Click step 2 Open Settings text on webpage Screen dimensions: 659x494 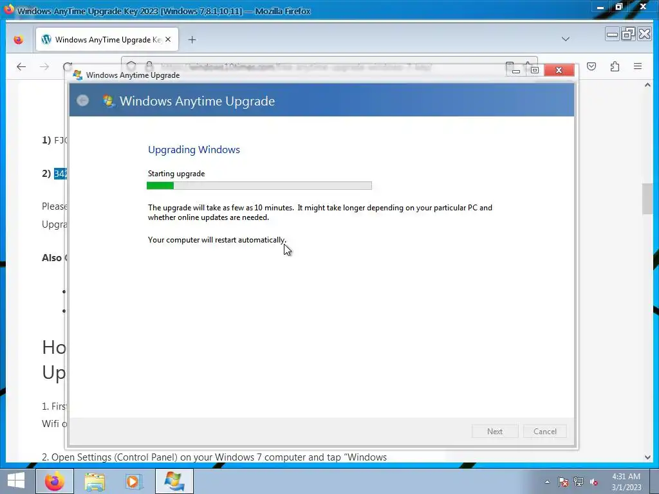[x=214, y=457]
